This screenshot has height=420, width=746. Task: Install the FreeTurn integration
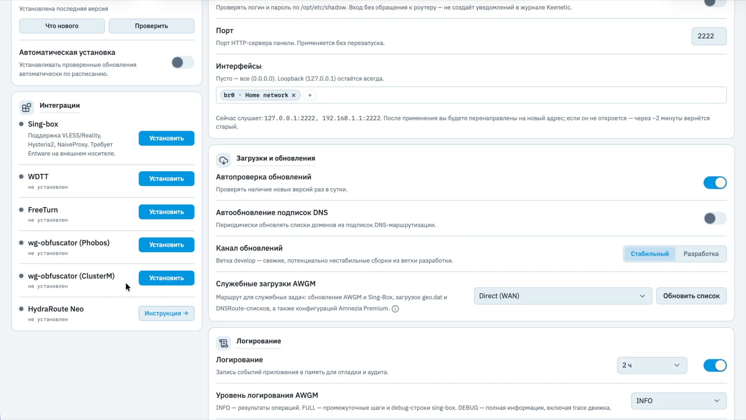click(166, 212)
